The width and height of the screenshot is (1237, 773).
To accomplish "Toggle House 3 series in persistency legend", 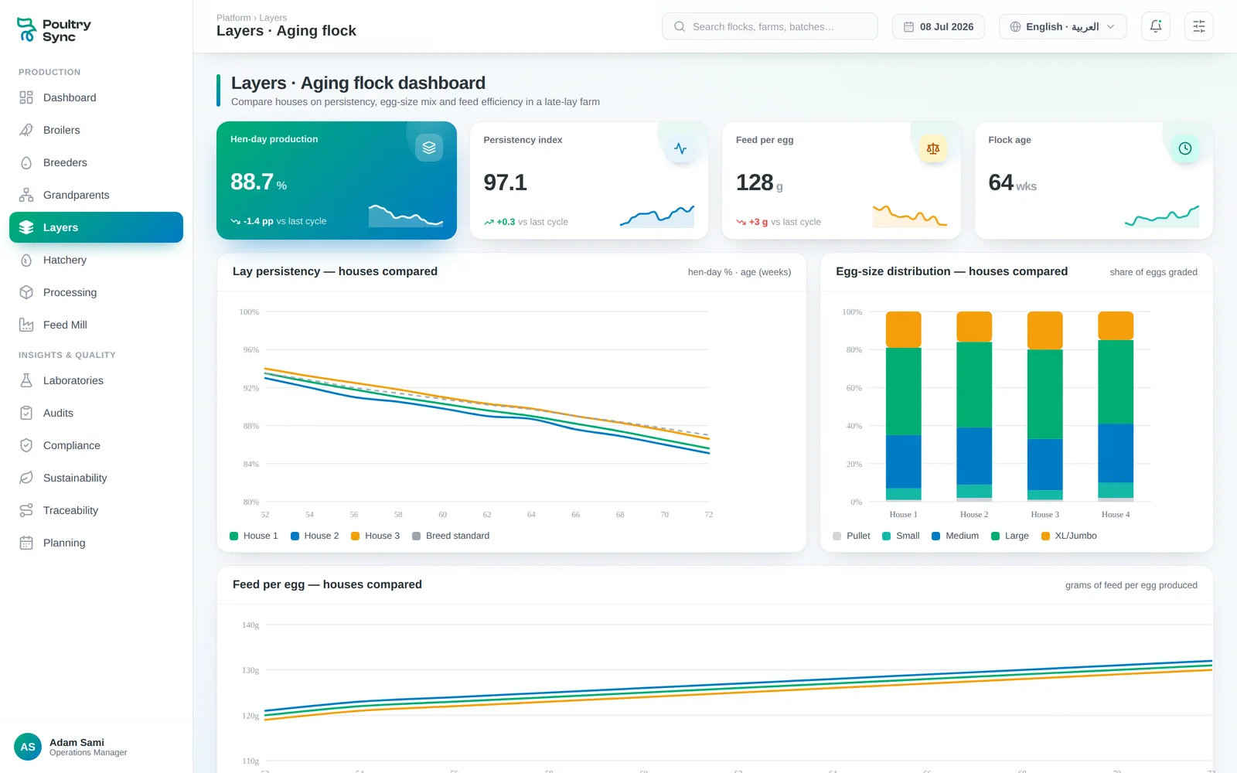I will (376, 536).
